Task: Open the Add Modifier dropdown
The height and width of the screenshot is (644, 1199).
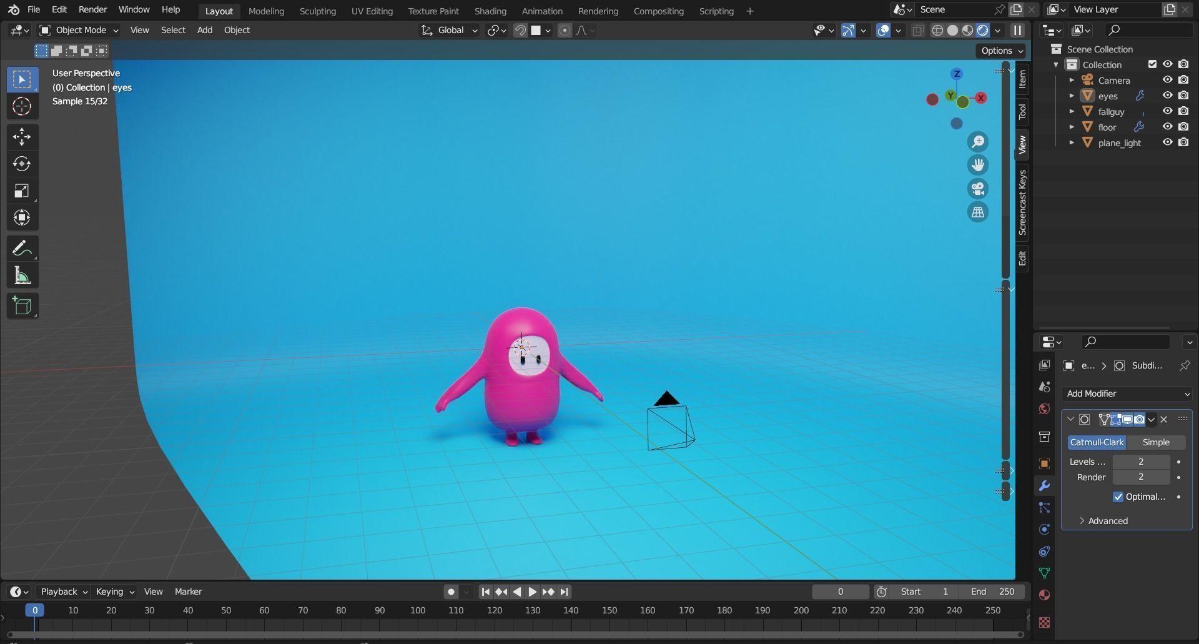Action: [x=1127, y=394]
